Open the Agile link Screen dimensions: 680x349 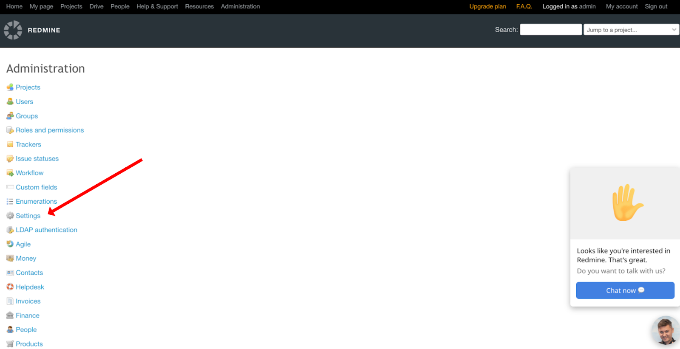point(23,244)
